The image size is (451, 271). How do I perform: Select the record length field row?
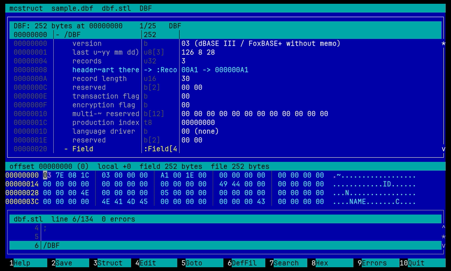coord(225,79)
